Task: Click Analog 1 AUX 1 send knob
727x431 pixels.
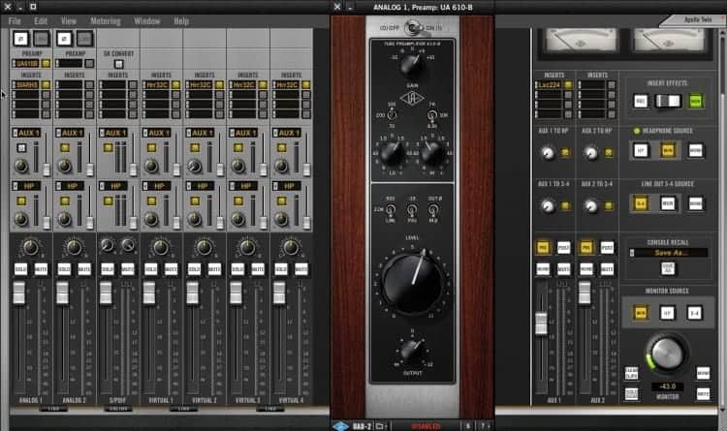Action: point(21,166)
